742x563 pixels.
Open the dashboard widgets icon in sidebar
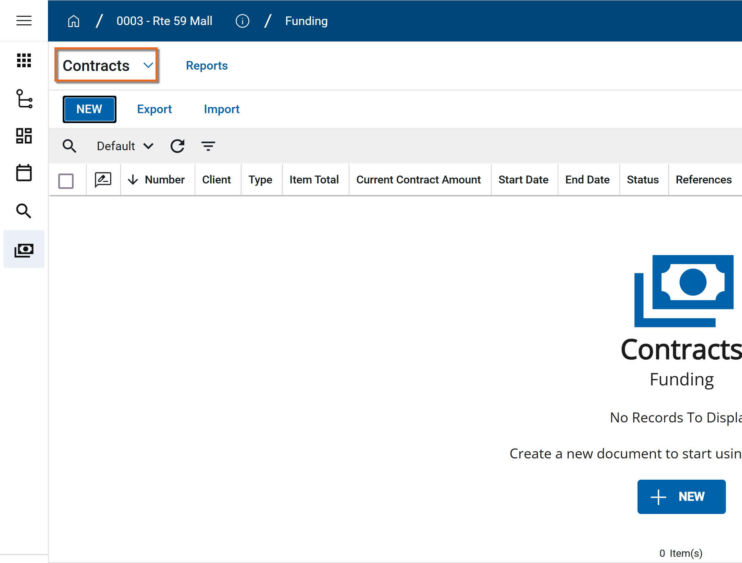click(x=24, y=136)
